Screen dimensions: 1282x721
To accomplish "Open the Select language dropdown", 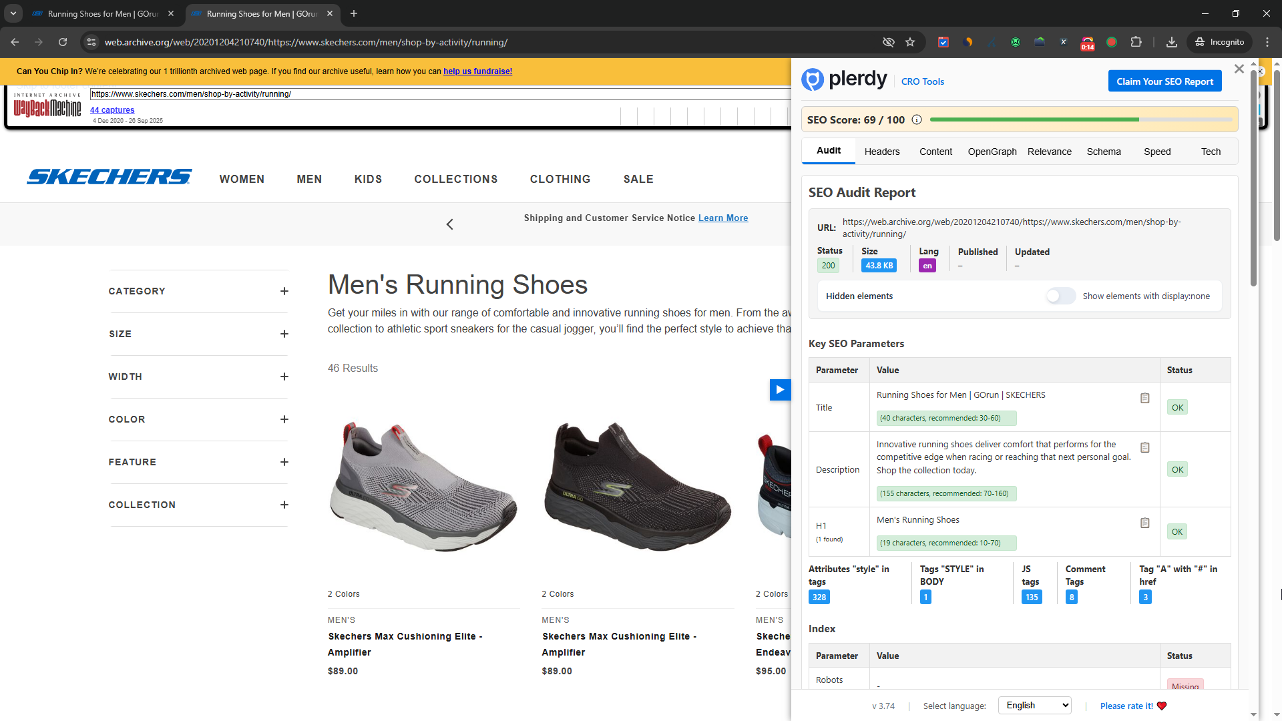I will pos(1034,706).
